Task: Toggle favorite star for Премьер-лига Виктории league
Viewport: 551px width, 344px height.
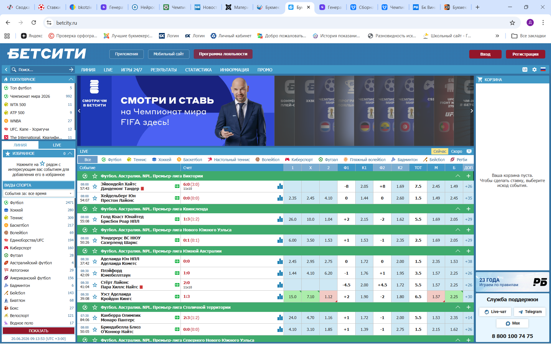Action: tap(95, 176)
